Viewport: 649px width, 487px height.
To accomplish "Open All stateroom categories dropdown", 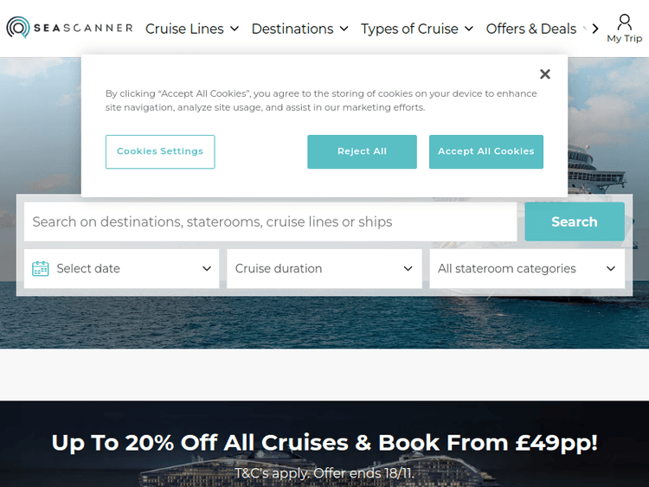I will pos(526,269).
